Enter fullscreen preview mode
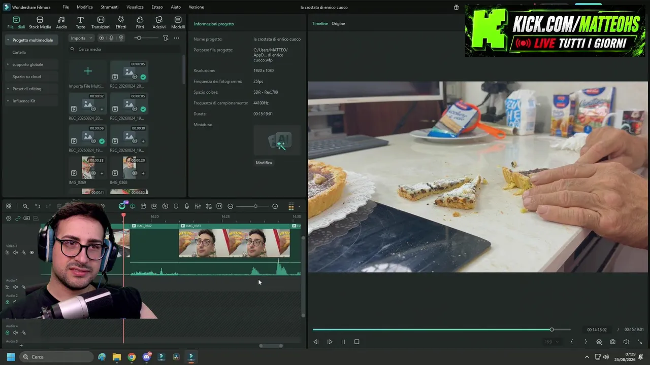The width and height of the screenshot is (650, 365). [x=639, y=342]
